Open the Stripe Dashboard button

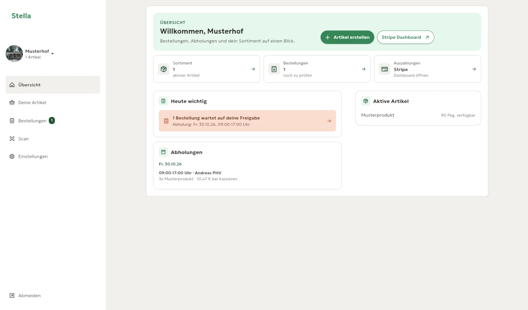406,37
